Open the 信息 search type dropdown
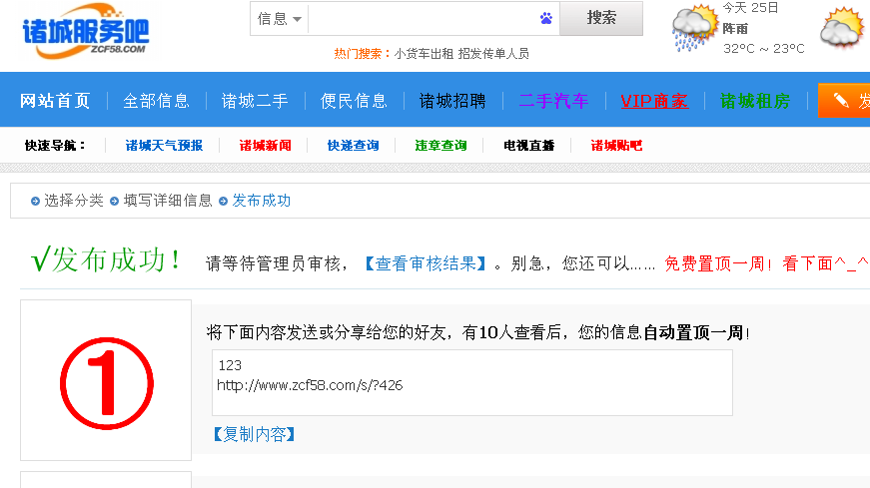This screenshot has height=488, width=870. tap(280, 18)
